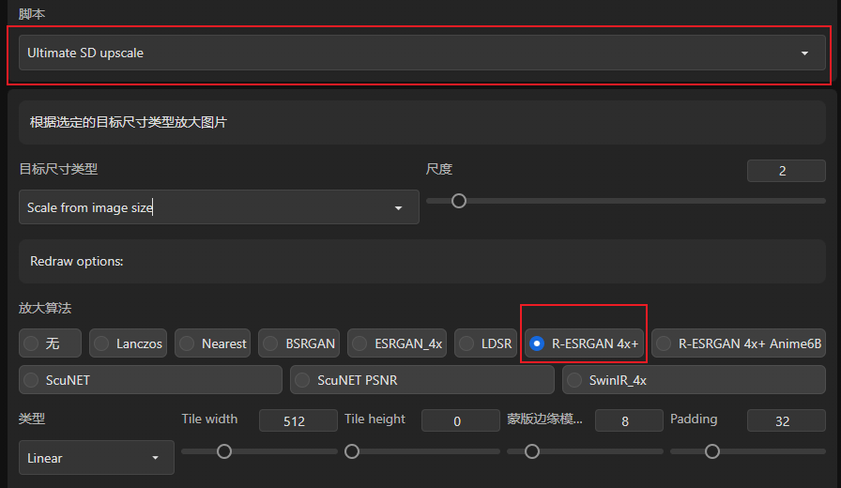Open the Ultimate SD upscale script dropdown
The width and height of the screenshot is (841, 488).
point(422,53)
